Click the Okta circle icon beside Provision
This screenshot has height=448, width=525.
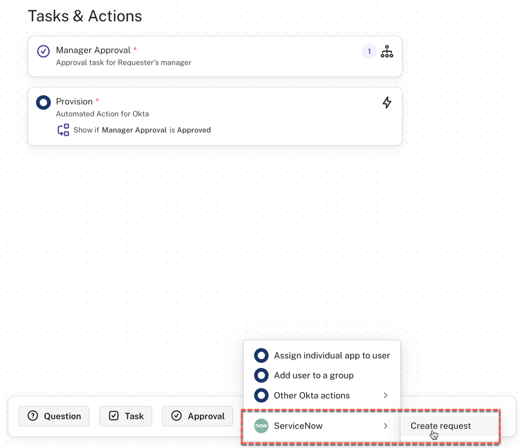coord(43,102)
